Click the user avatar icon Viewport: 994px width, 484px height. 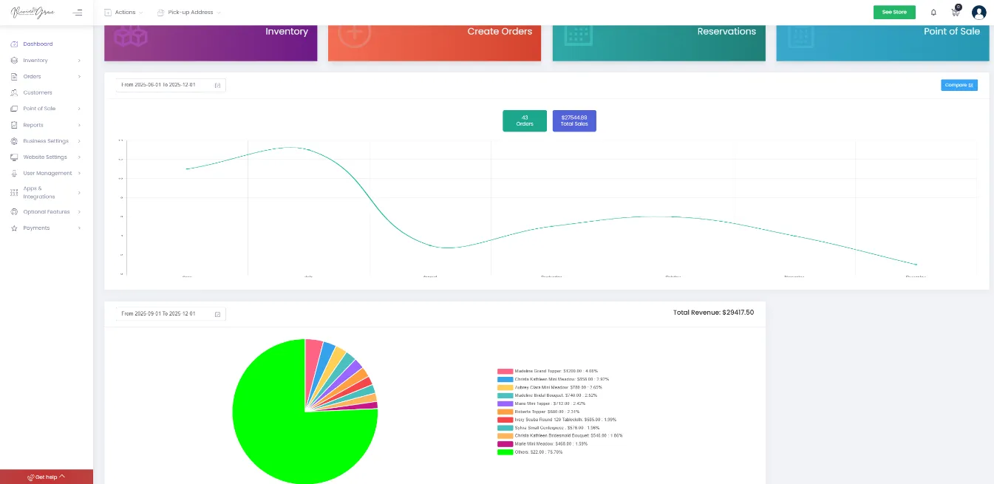tap(978, 12)
